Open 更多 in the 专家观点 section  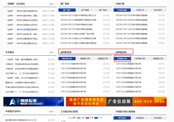coord(52,52)
